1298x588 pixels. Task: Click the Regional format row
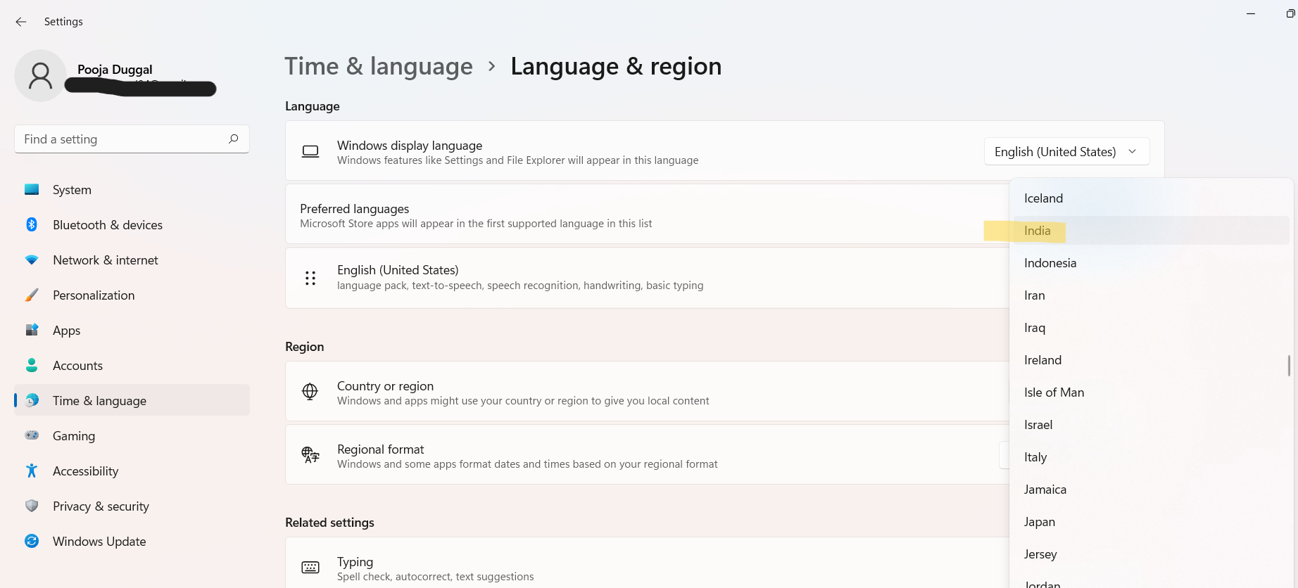pos(647,454)
